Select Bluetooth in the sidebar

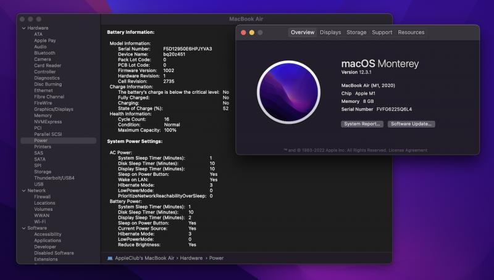(x=44, y=53)
